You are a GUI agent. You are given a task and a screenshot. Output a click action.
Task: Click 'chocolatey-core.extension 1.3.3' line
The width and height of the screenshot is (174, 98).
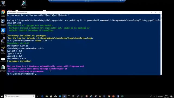[25, 48]
